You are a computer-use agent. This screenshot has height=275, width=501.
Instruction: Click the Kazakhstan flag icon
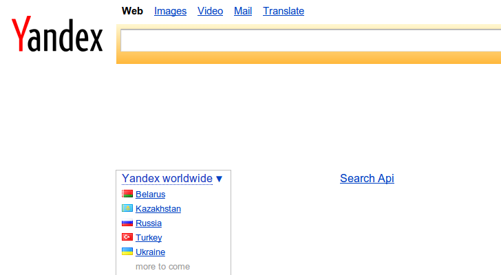[x=127, y=209]
